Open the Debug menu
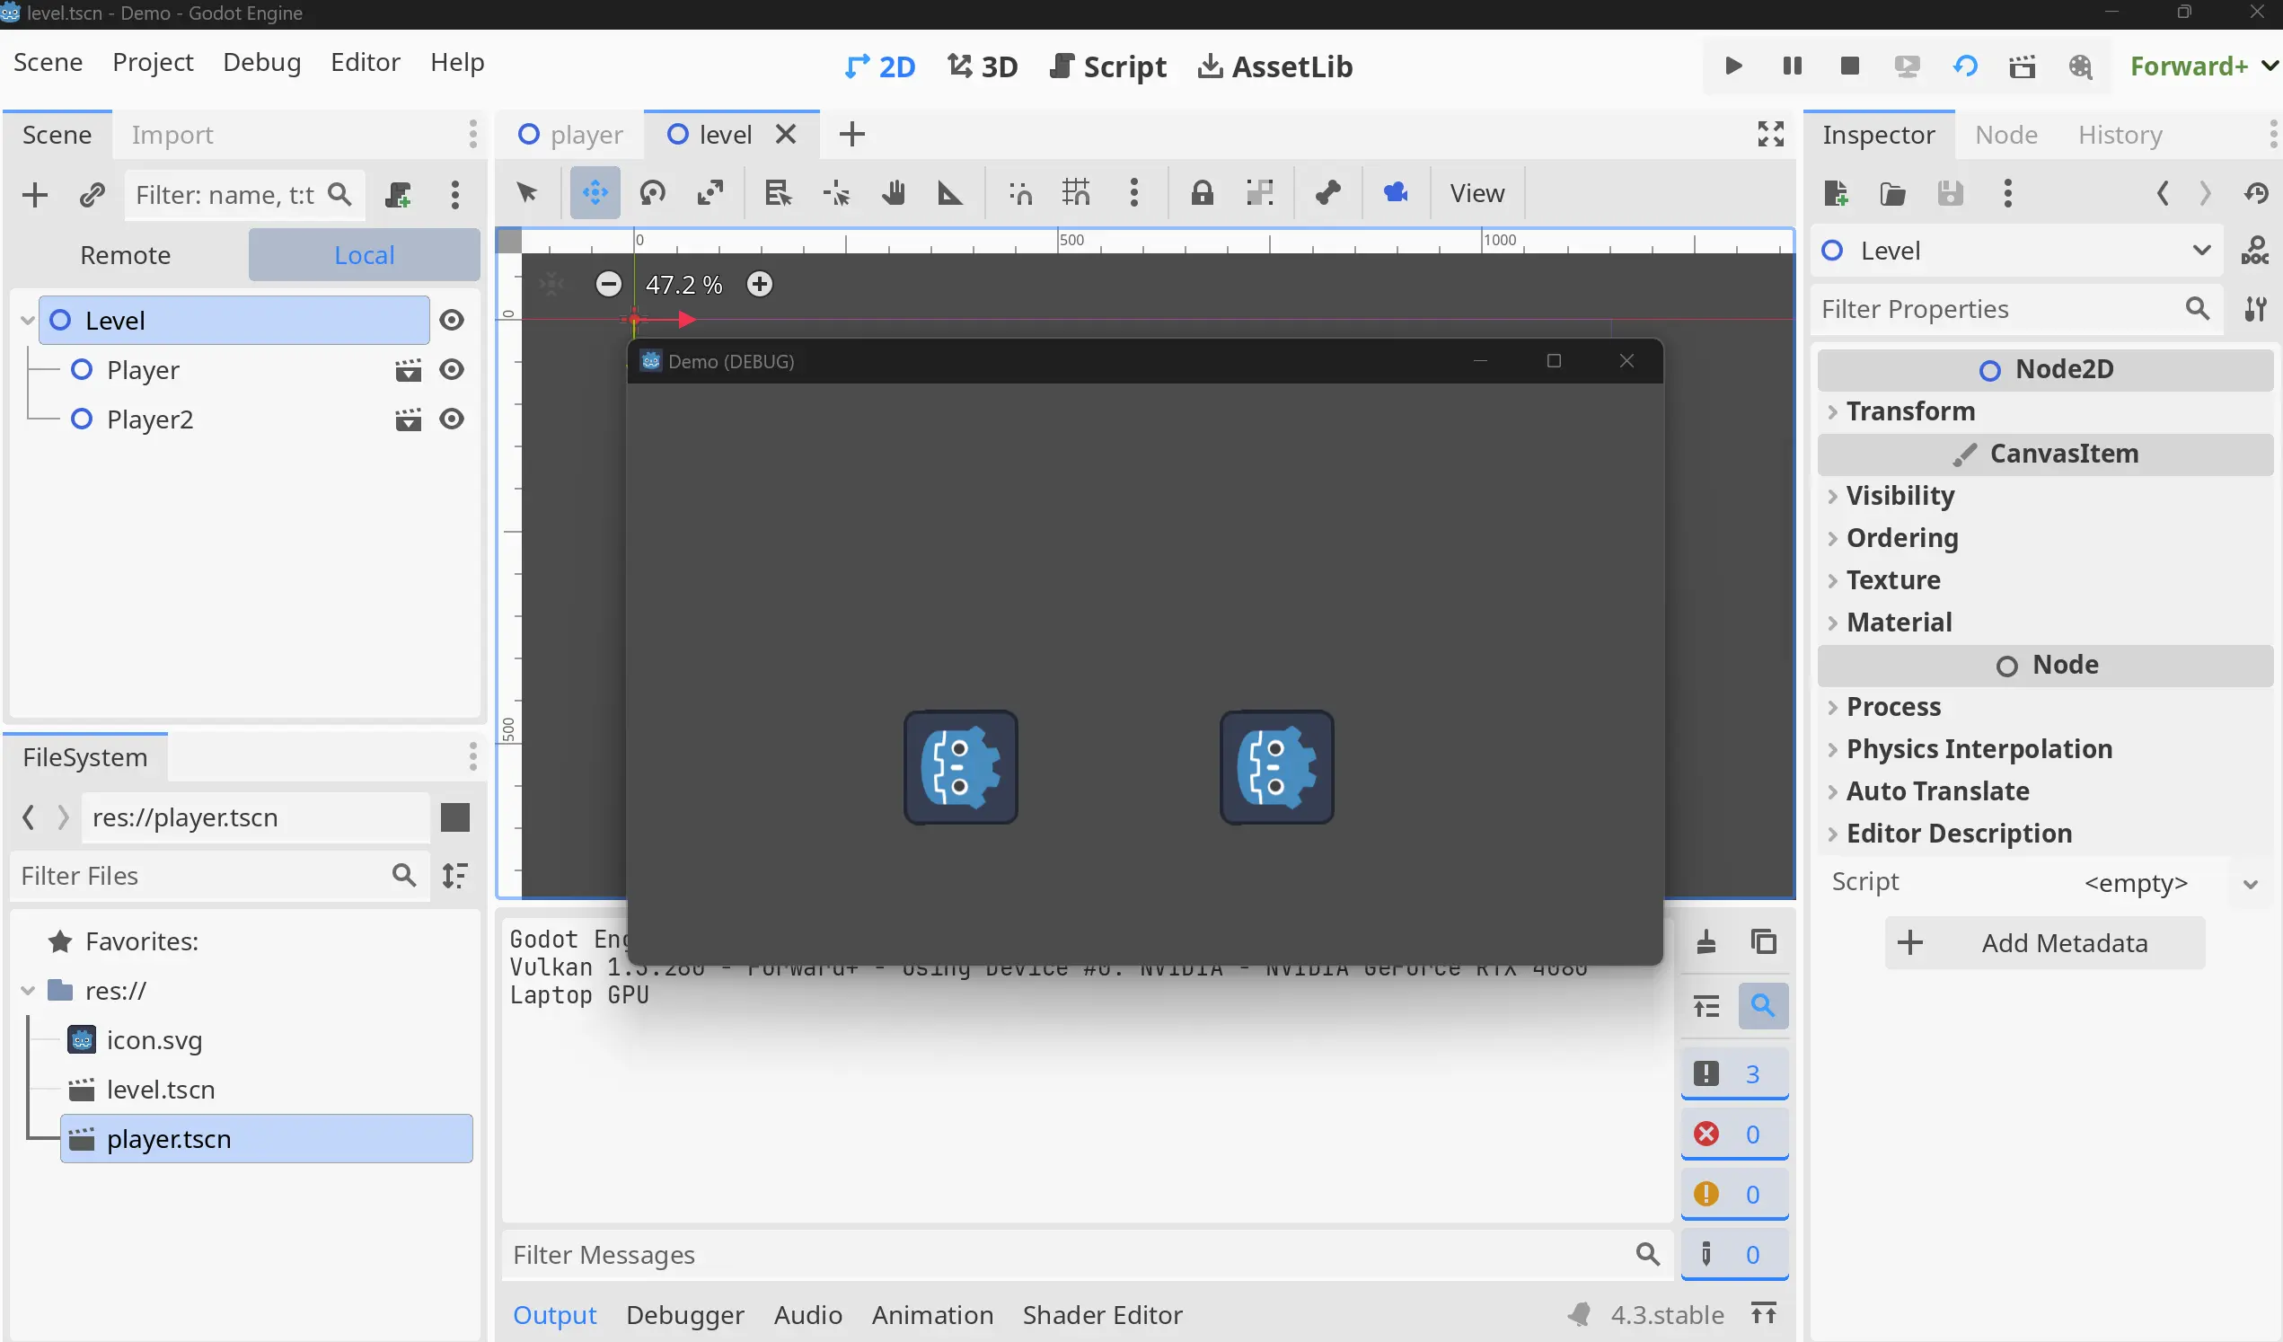This screenshot has width=2283, height=1342. click(262, 63)
